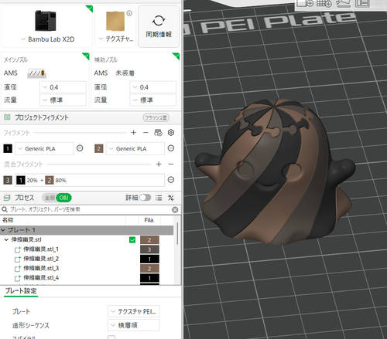Open the info icon beside the plate thumbnail
Image resolution: width=387 pixels, height=339 pixels.
coord(129,13)
